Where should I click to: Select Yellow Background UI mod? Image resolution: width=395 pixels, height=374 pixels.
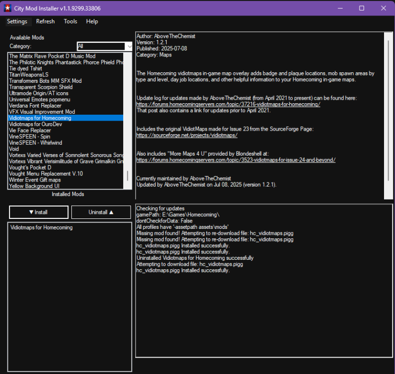34,186
